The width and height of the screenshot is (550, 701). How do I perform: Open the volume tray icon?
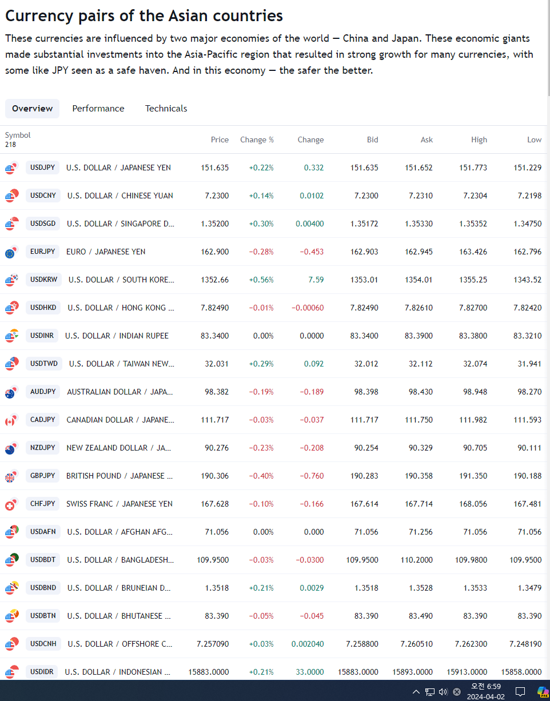click(443, 692)
